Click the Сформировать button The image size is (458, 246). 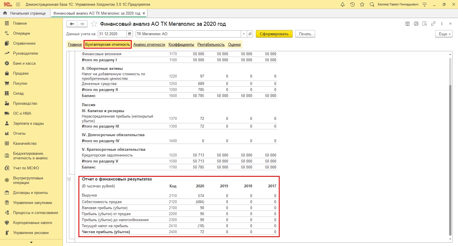pyautogui.click(x=274, y=34)
